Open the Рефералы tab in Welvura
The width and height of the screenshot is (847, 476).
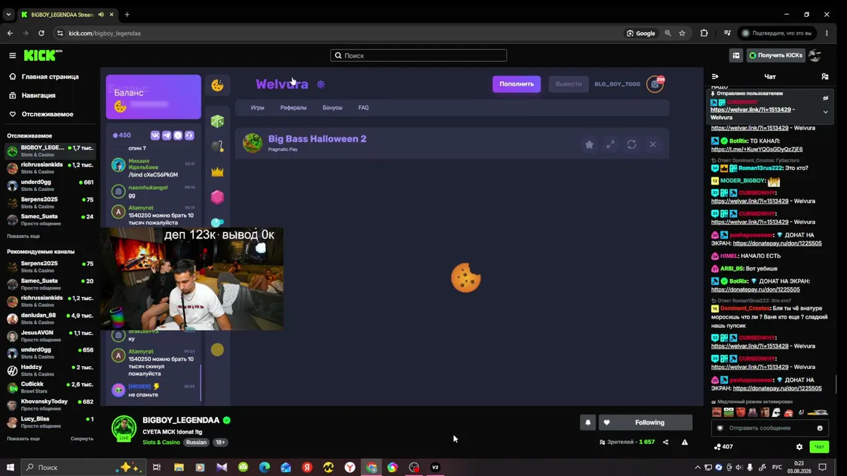click(x=293, y=108)
